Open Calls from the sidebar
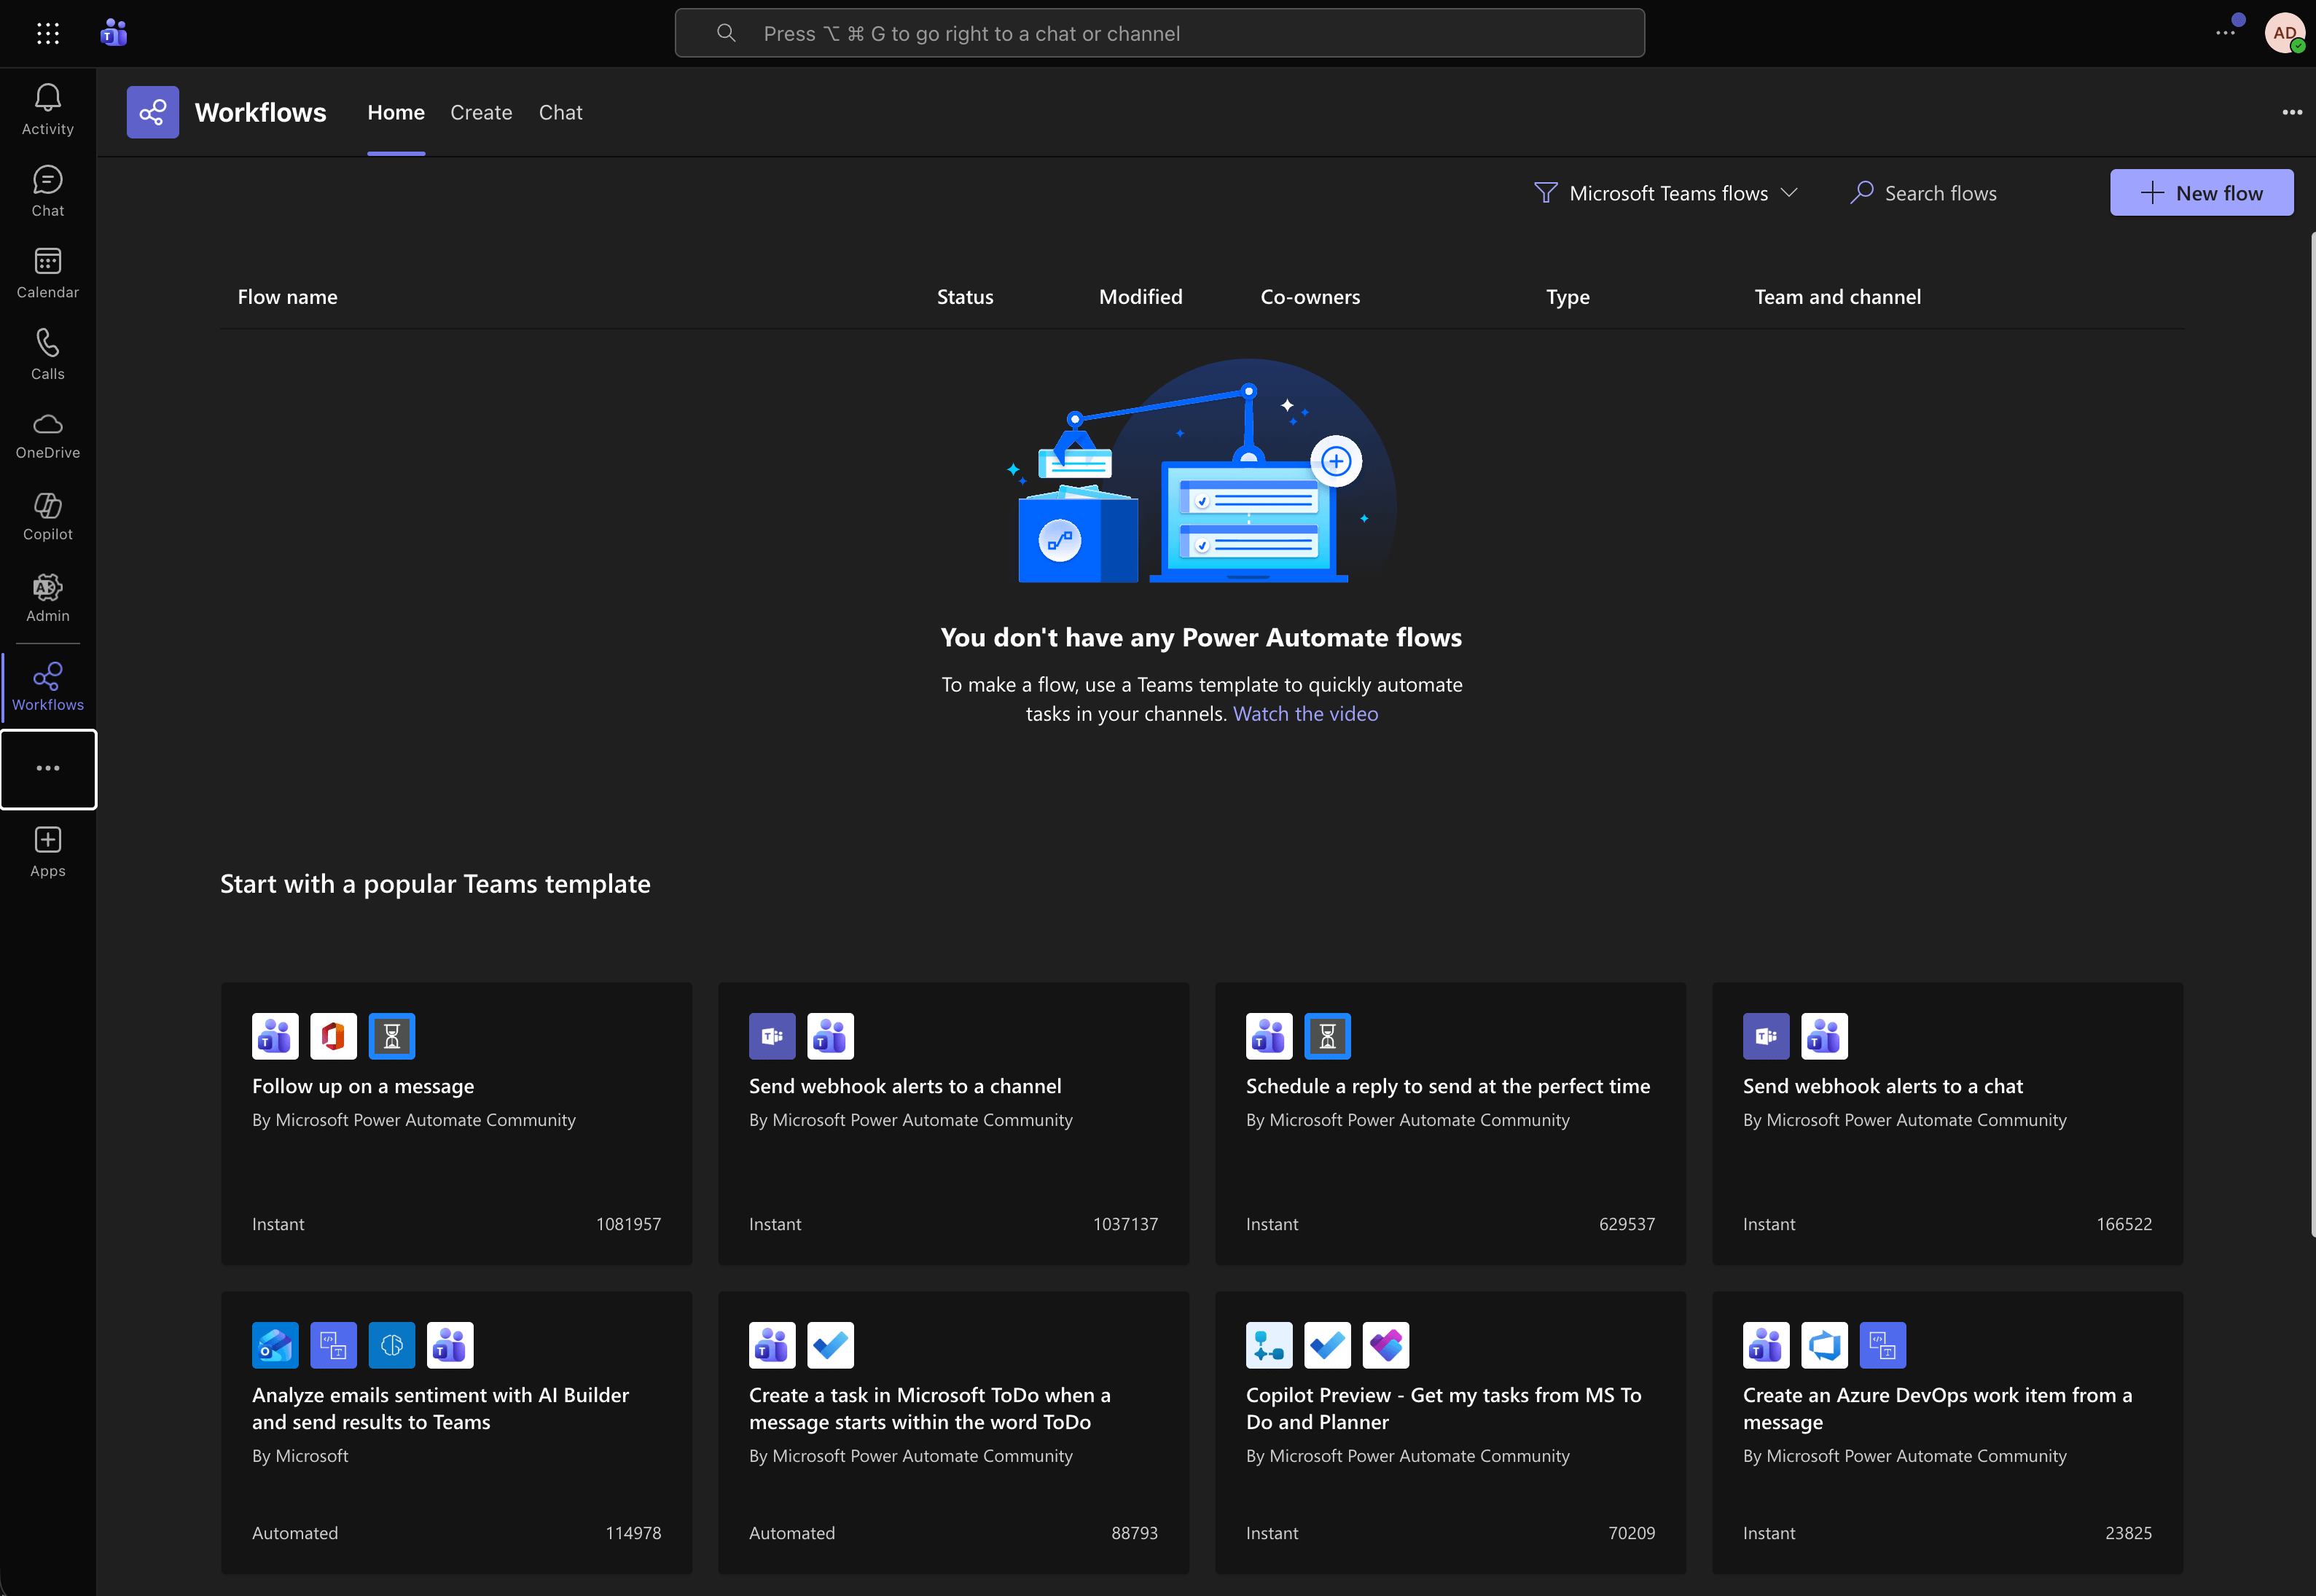 coord(47,352)
